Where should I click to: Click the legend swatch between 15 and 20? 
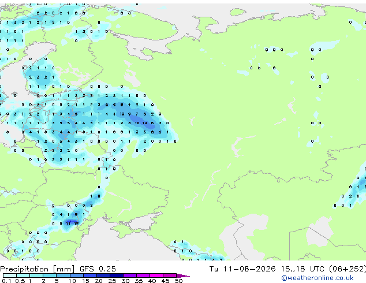click(x=90, y=275)
